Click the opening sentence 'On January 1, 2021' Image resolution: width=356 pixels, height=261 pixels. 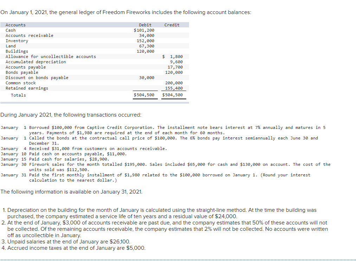(x=126, y=12)
